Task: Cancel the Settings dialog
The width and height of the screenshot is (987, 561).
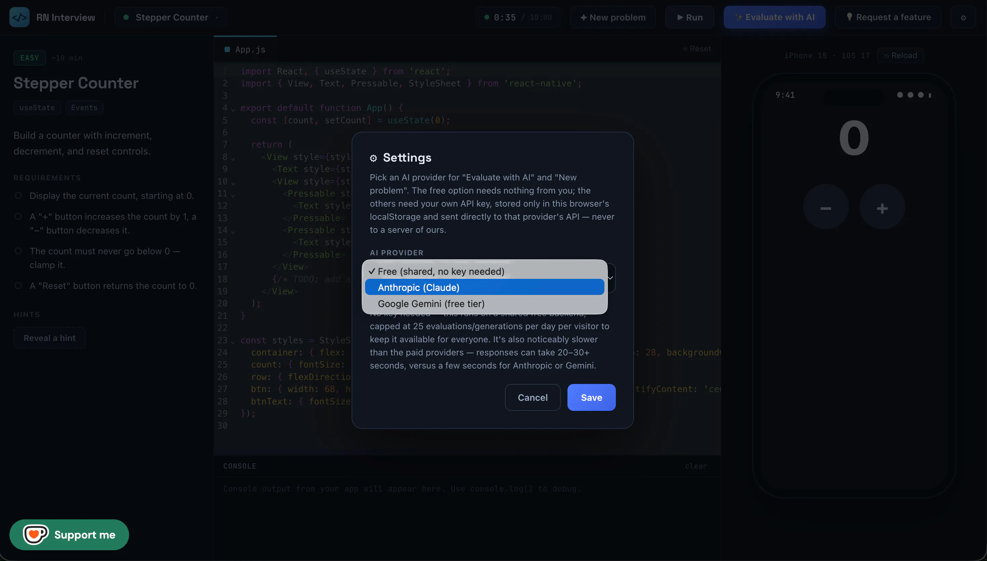Action: pyautogui.click(x=532, y=397)
